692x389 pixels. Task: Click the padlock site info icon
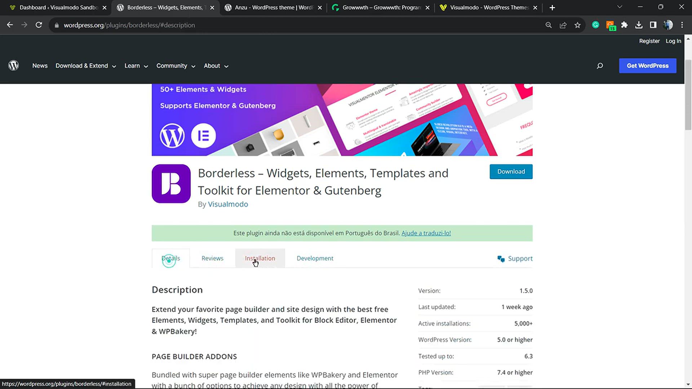click(56, 25)
